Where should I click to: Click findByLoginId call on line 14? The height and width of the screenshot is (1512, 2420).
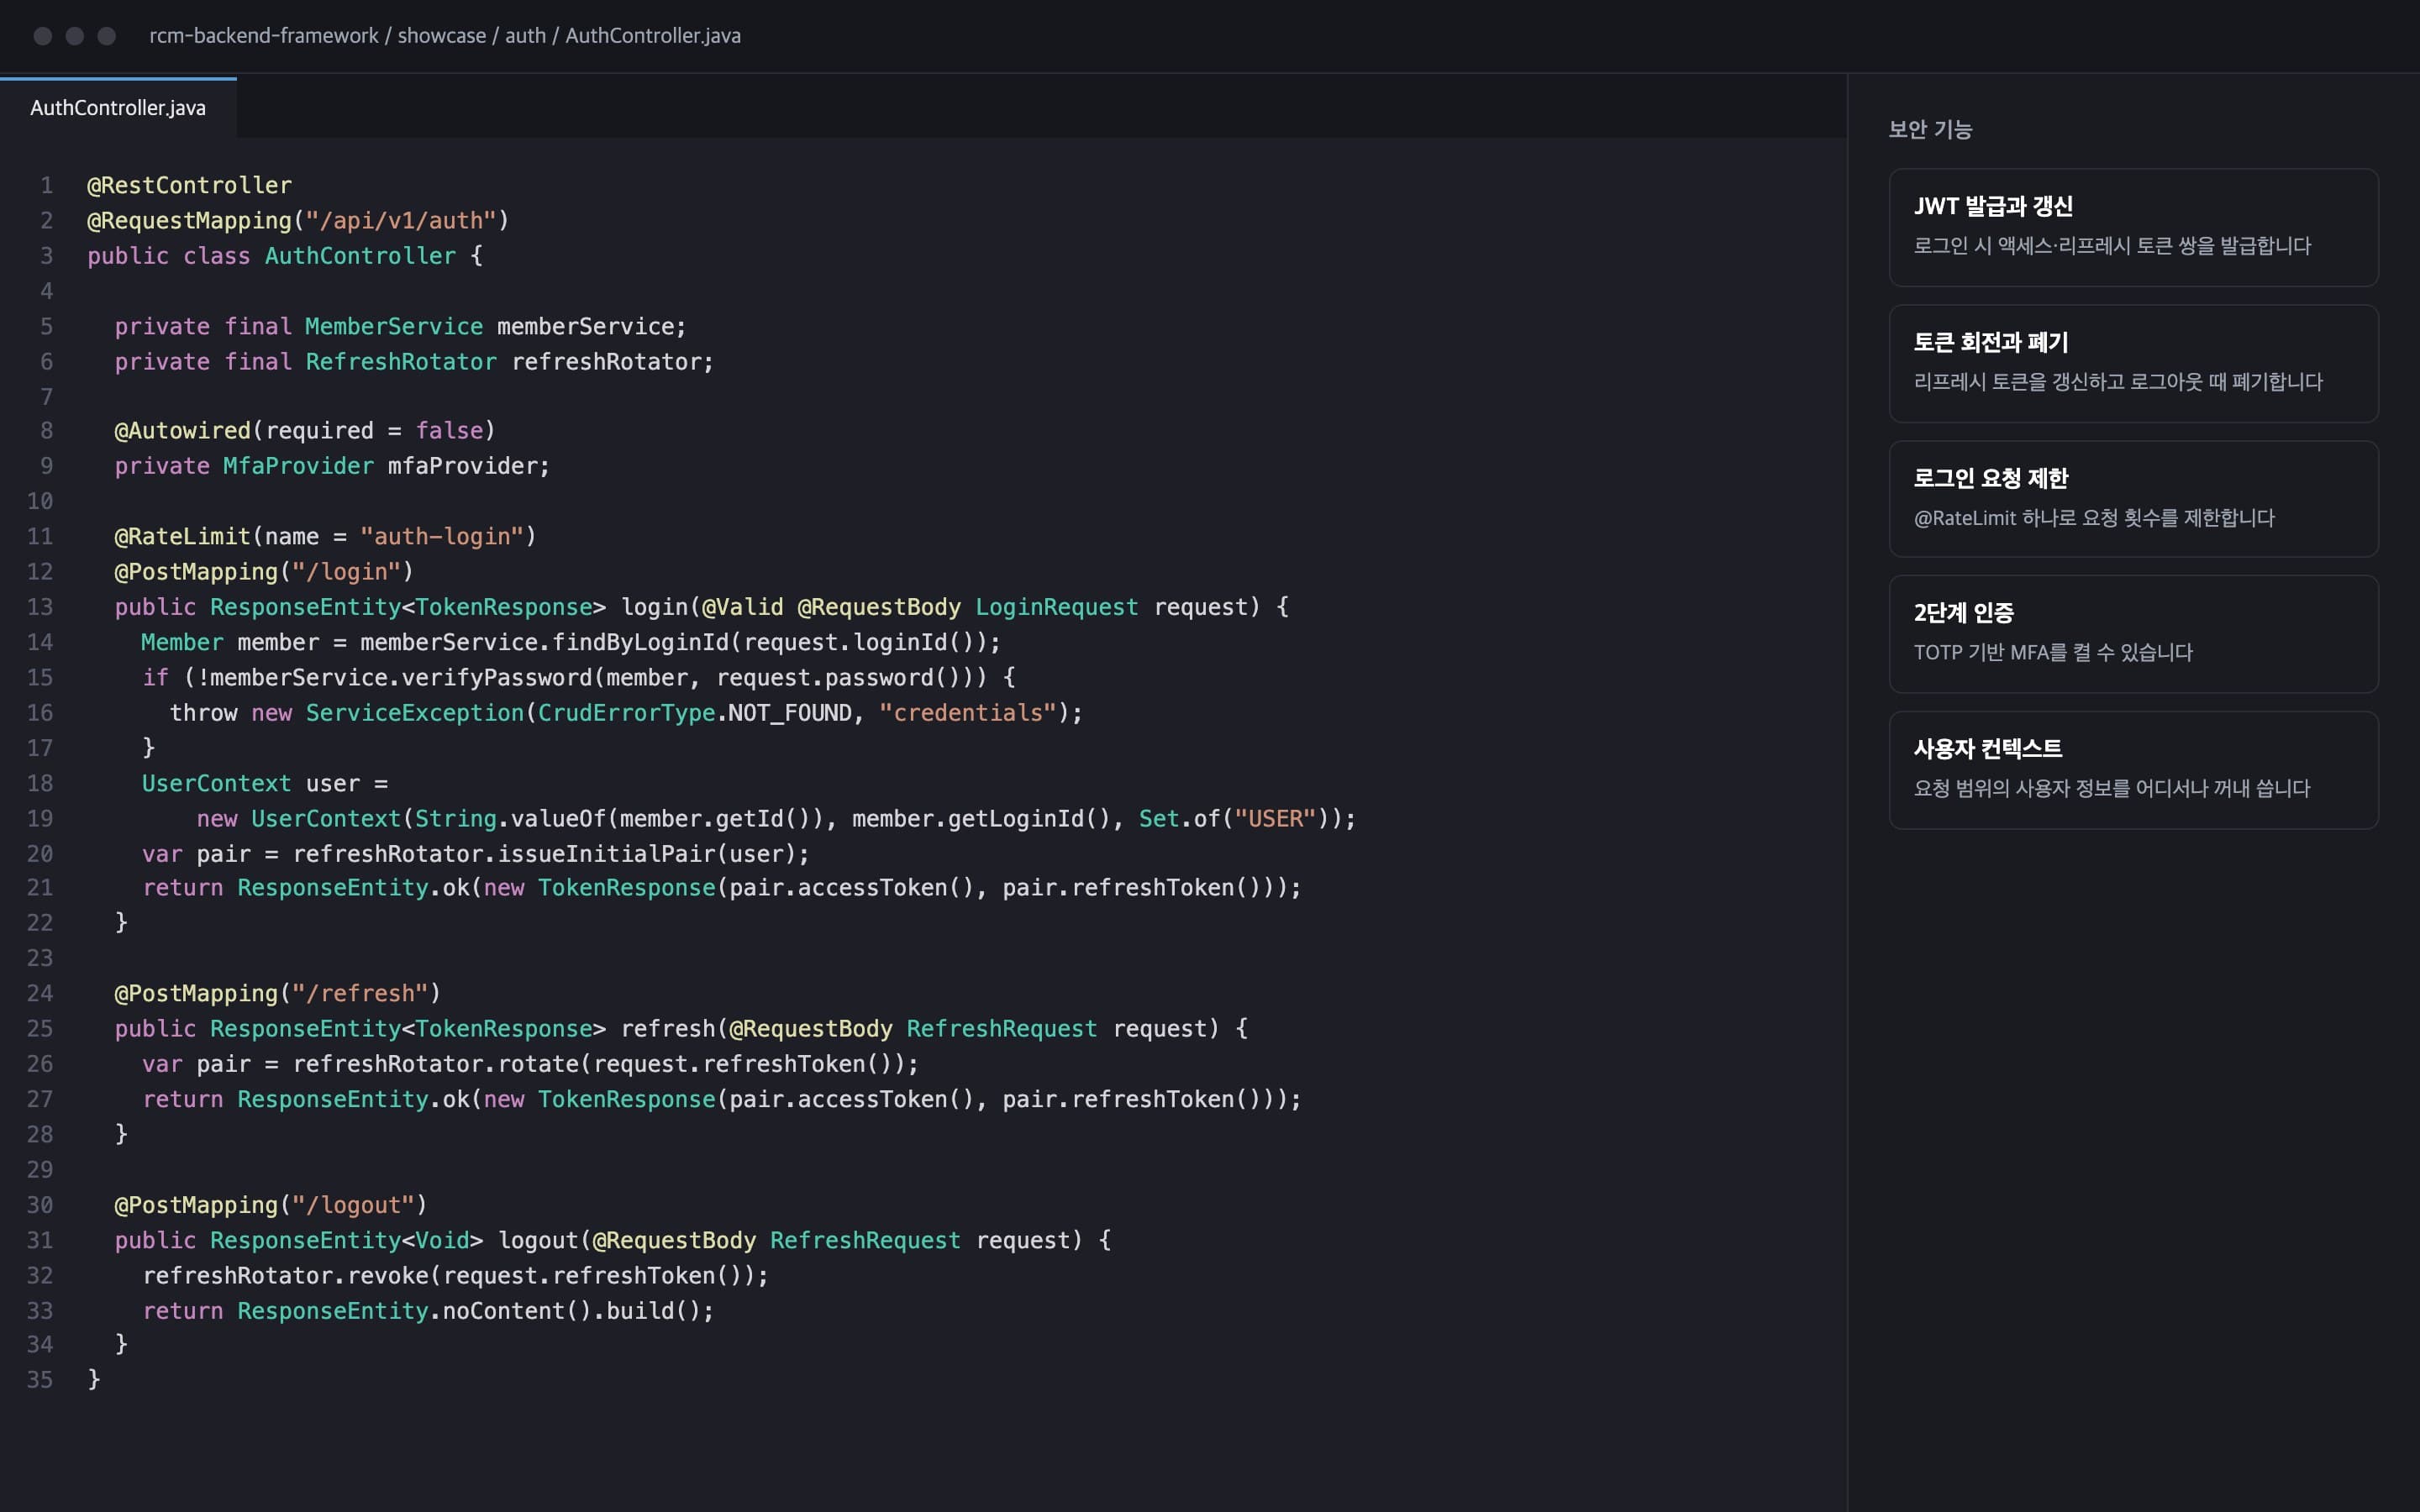pos(641,642)
